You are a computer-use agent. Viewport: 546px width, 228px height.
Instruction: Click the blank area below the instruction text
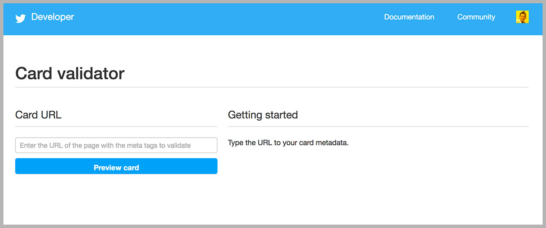[x=378, y=183]
